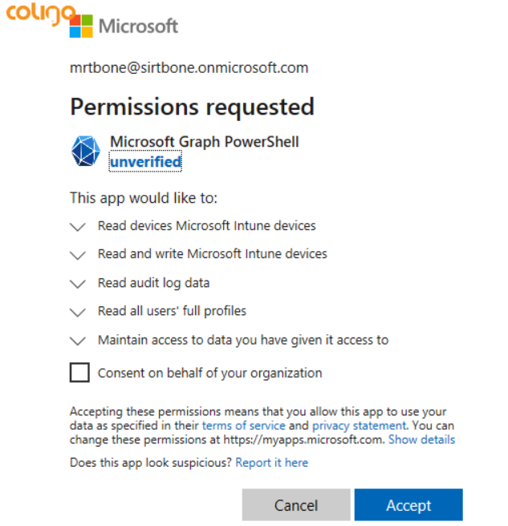508x526 pixels.
Task: Expand Maintain access to data permission
Action: click(78, 340)
